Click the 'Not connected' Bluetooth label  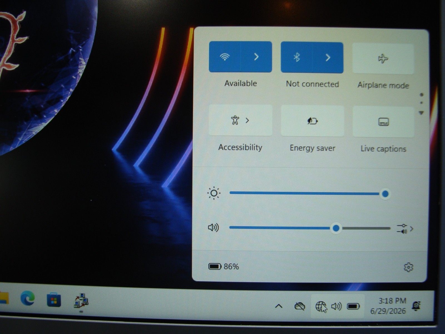(x=312, y=84)
